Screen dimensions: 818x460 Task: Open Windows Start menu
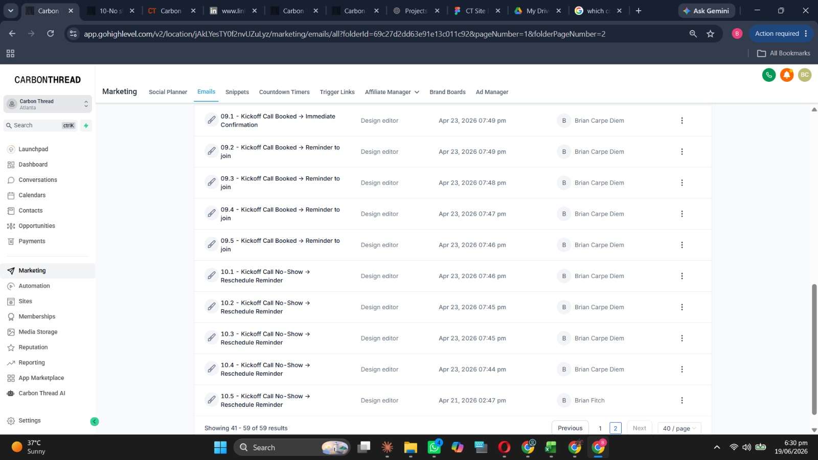pyautogui.click(x=220, y=447)
